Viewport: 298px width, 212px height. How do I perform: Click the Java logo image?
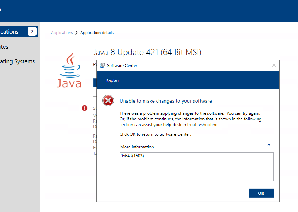[69, 69]
